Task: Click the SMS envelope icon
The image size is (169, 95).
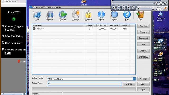Action: (3, 49)
